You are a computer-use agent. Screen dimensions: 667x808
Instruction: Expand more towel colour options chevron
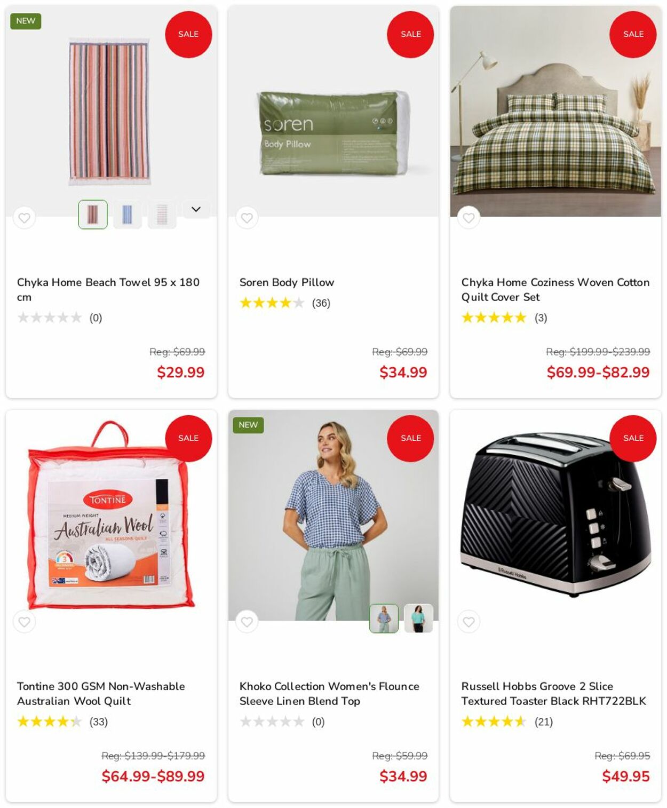(x=196, y=209)
